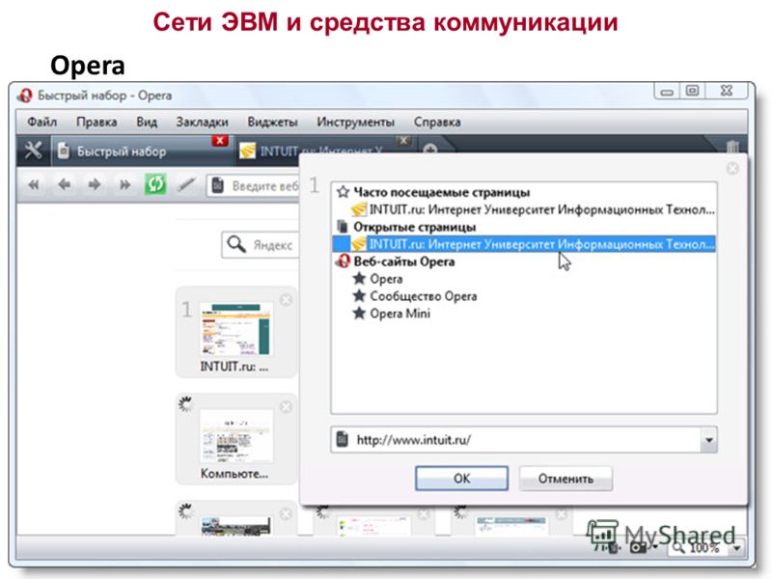Expand the URL dropdown arrow in dialog

708,440
